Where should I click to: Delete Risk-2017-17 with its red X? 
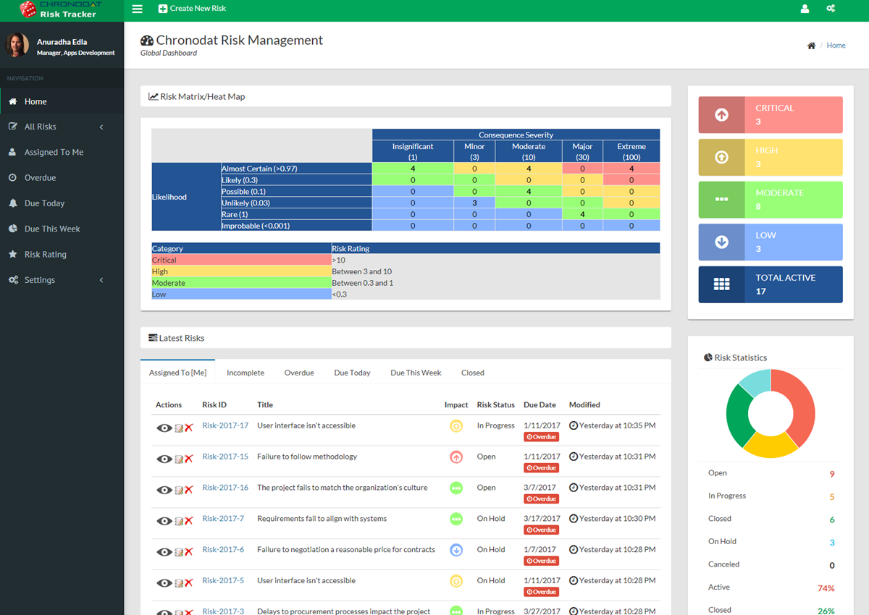[188, 428]
